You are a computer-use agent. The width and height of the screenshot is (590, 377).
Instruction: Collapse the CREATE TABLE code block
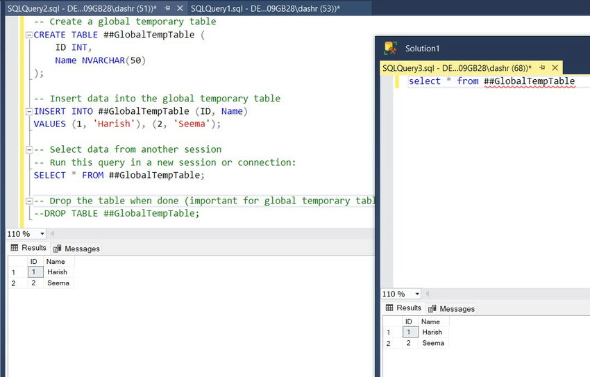coord(29,35)
